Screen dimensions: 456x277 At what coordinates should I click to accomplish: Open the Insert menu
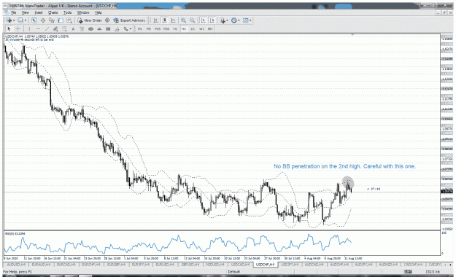(x=39, y=12)
